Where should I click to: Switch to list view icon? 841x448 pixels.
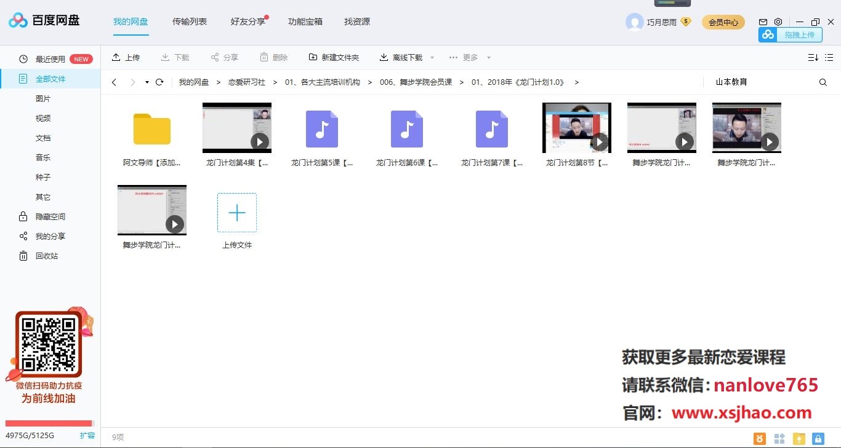831,57
